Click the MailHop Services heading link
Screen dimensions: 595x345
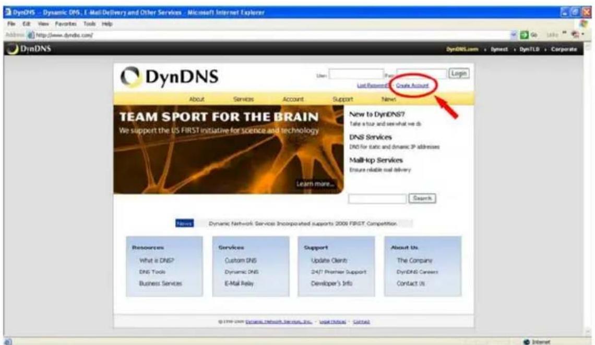point(376,161)
